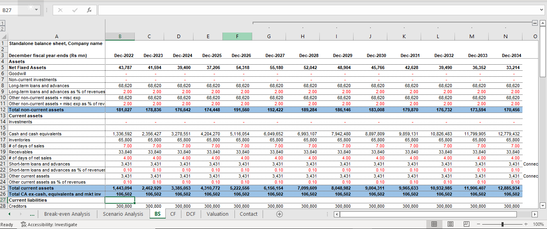547x229 pixels.
Task: Open the Scenario Analysis sheet tab
Action: point(123,214)
